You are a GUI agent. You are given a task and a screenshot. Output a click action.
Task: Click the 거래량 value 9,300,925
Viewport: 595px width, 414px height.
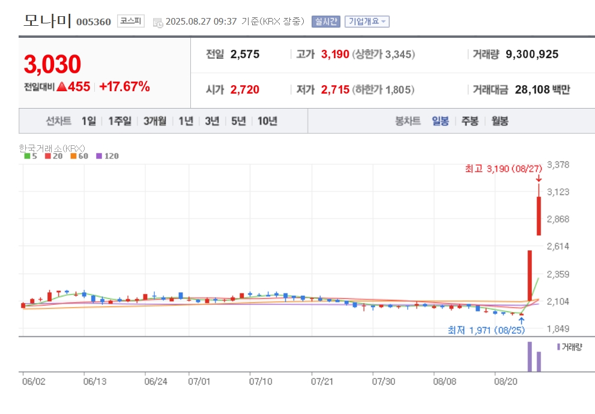532,54
